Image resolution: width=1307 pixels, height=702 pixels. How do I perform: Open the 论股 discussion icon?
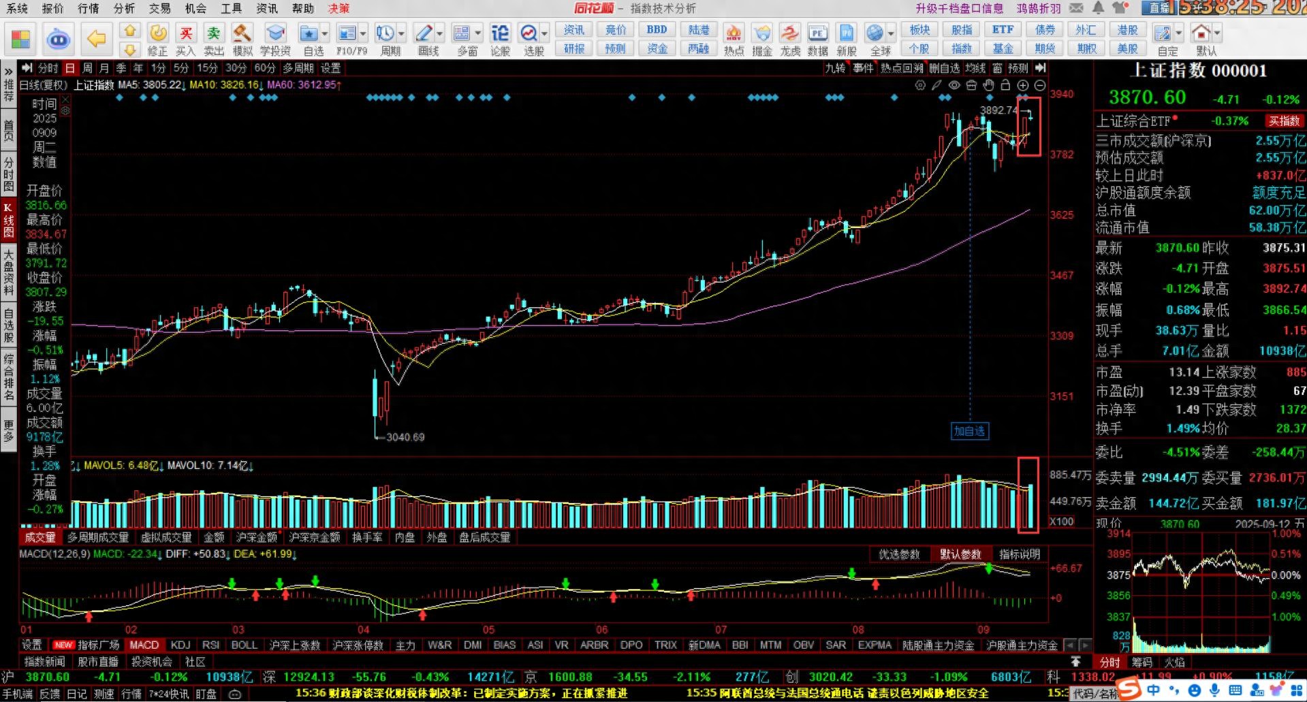500,39
